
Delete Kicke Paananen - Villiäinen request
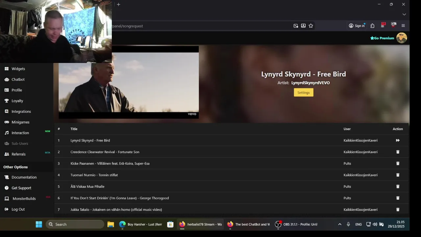[398, 163]
